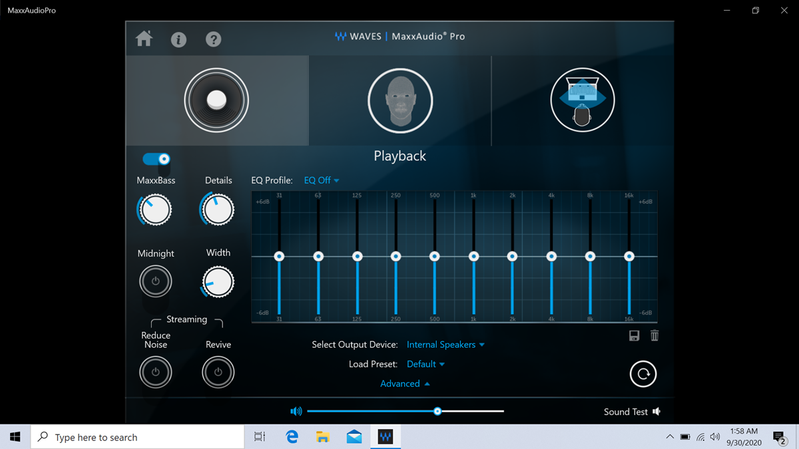Reset settings with circular arrow icon

pyautogui.click(x=643, y=374)
